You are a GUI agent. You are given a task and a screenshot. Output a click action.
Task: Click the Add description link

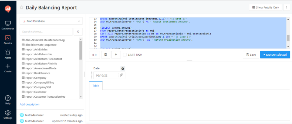coord(29,104)
